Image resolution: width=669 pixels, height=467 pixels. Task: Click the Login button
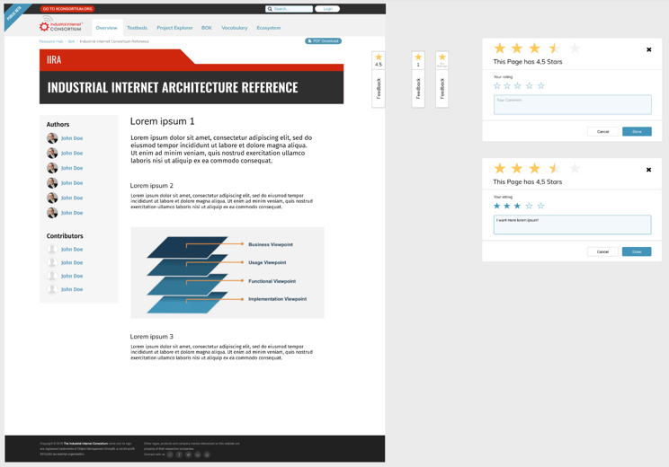pos(327,8)
